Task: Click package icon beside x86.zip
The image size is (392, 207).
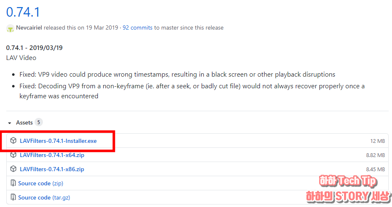Action: tap(13, 169)
